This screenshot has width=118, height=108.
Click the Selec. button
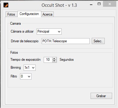pos(98,41)
